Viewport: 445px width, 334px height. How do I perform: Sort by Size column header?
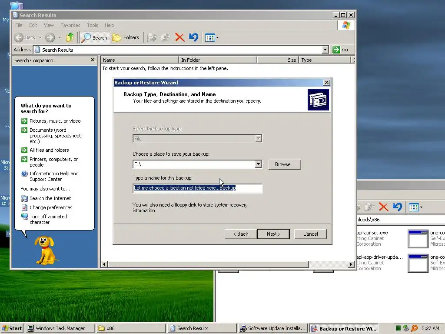point(278,60)
